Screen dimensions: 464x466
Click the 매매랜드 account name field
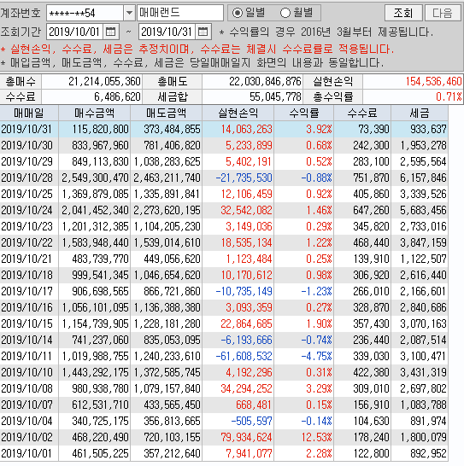coord(180,13)
